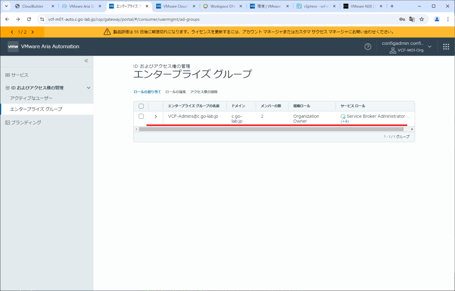Open the Chrome three-dot menu

pos(447,19)
